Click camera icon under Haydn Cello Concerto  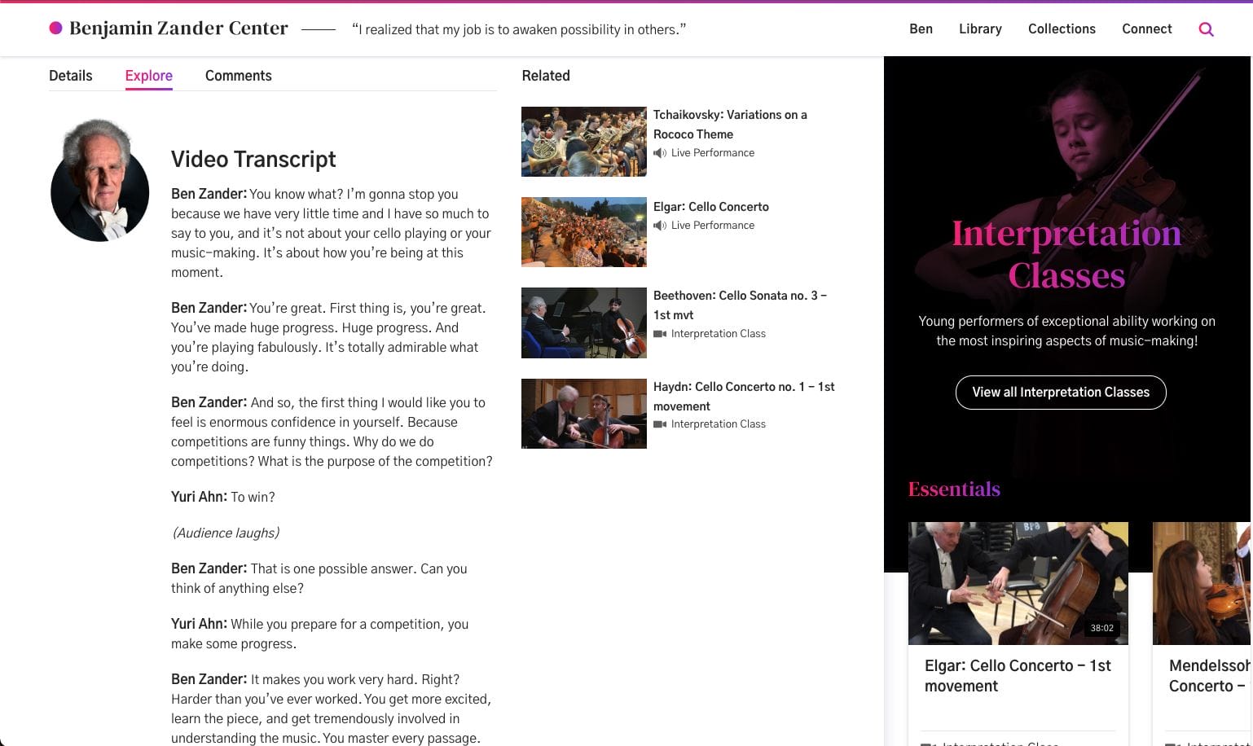(660, 424)
